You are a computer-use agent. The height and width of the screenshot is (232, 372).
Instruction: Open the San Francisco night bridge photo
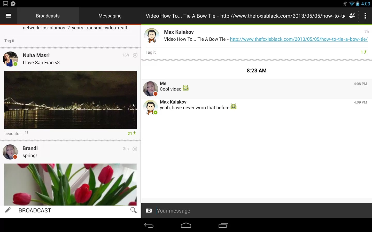71,100
